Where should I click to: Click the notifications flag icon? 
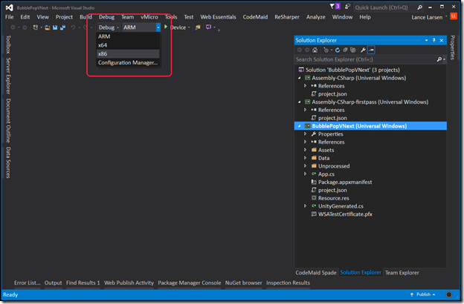(x=332, y=7)
